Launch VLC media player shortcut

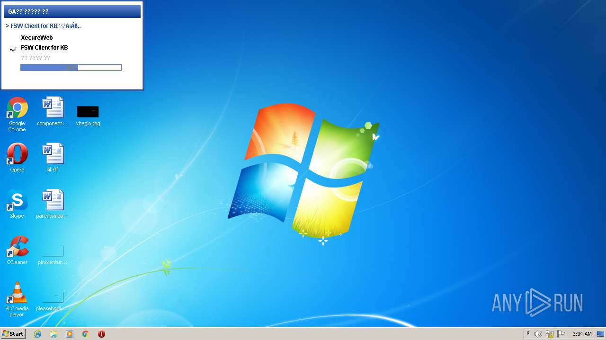[17, 299]
